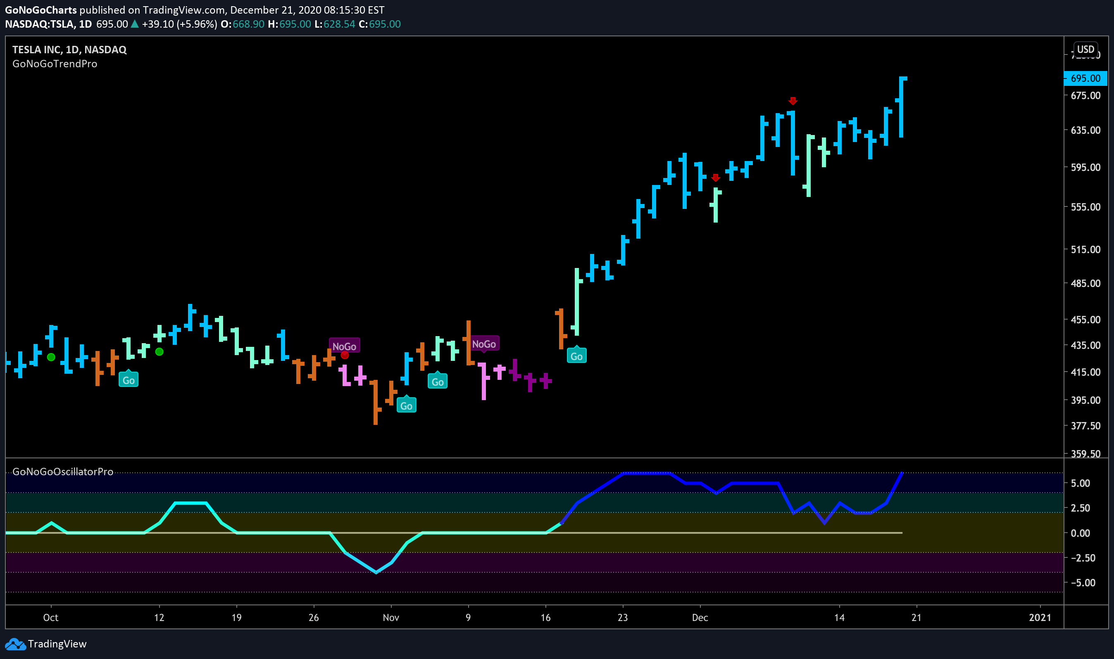Click the first Go signal badge in mid-October
This screenshot has height=659, width=1114.
tap(129, 379)
